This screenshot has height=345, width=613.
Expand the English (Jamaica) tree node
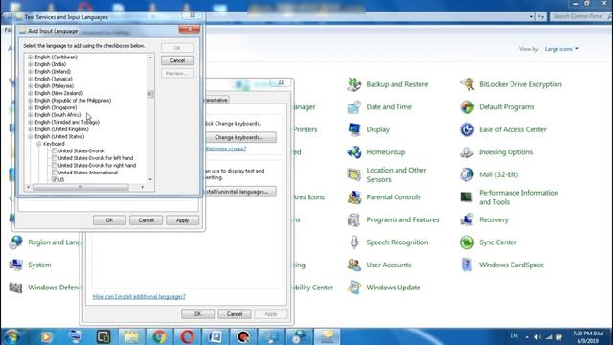point(30,79)
